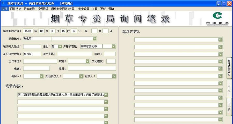Open the 烟草专卖网络(全国) menu

(63, 9)
